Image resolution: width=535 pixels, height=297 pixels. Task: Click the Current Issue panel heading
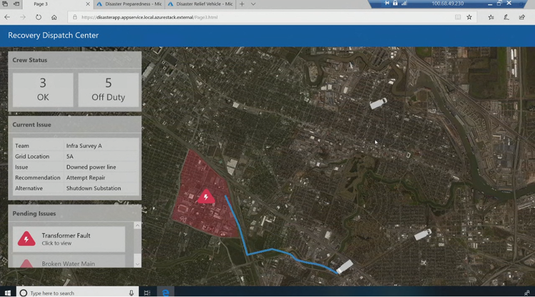(x=32, y=124)
